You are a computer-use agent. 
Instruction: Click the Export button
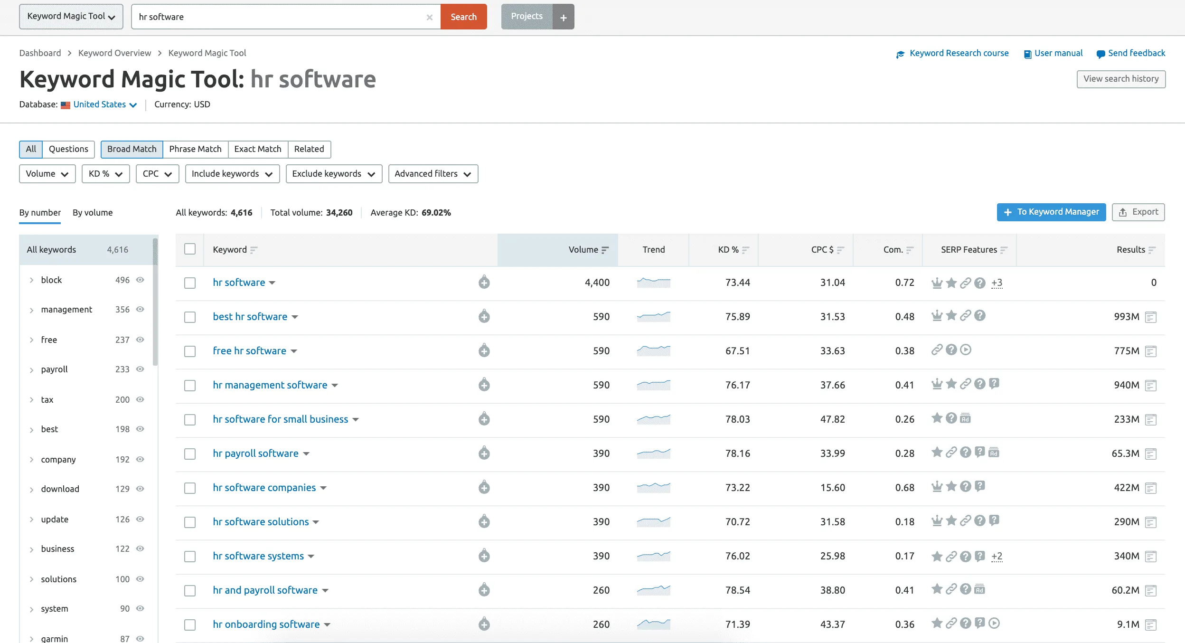click(1138, 212)
